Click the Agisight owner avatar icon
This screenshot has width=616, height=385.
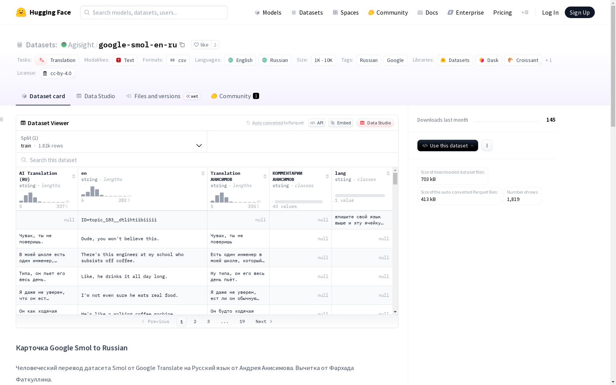[64, 45]
